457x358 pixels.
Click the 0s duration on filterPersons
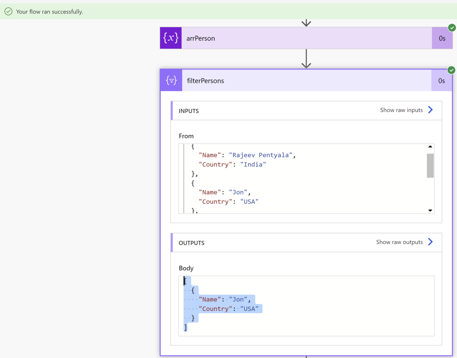coord(441,80)
